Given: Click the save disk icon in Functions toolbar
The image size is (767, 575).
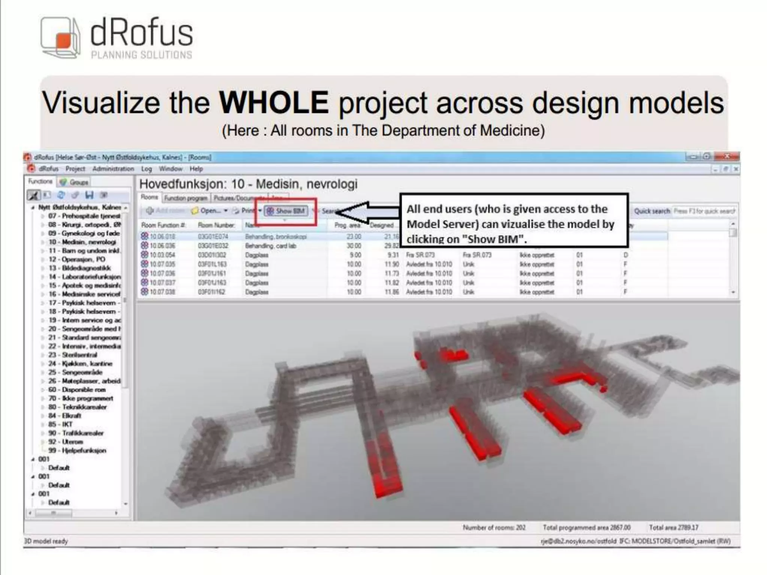Looking at the screenshot, I should (89, 195).
